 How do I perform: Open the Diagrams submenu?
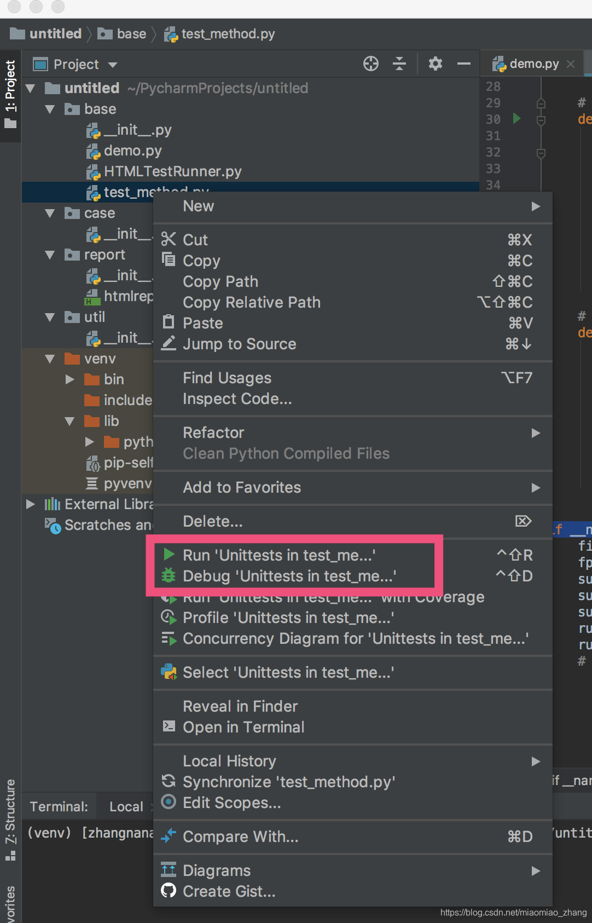(x=353, y=870)
